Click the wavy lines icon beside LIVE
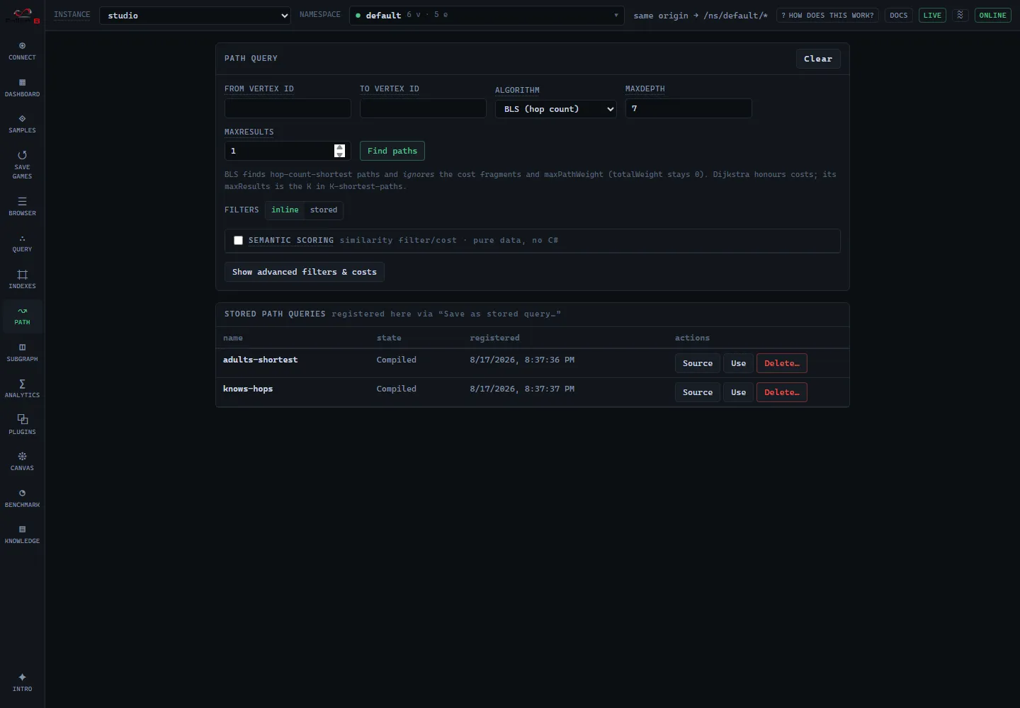1020x708 pixels. (960, 15)
